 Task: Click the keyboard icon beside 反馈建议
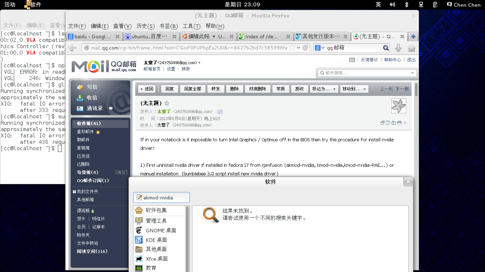352,60
